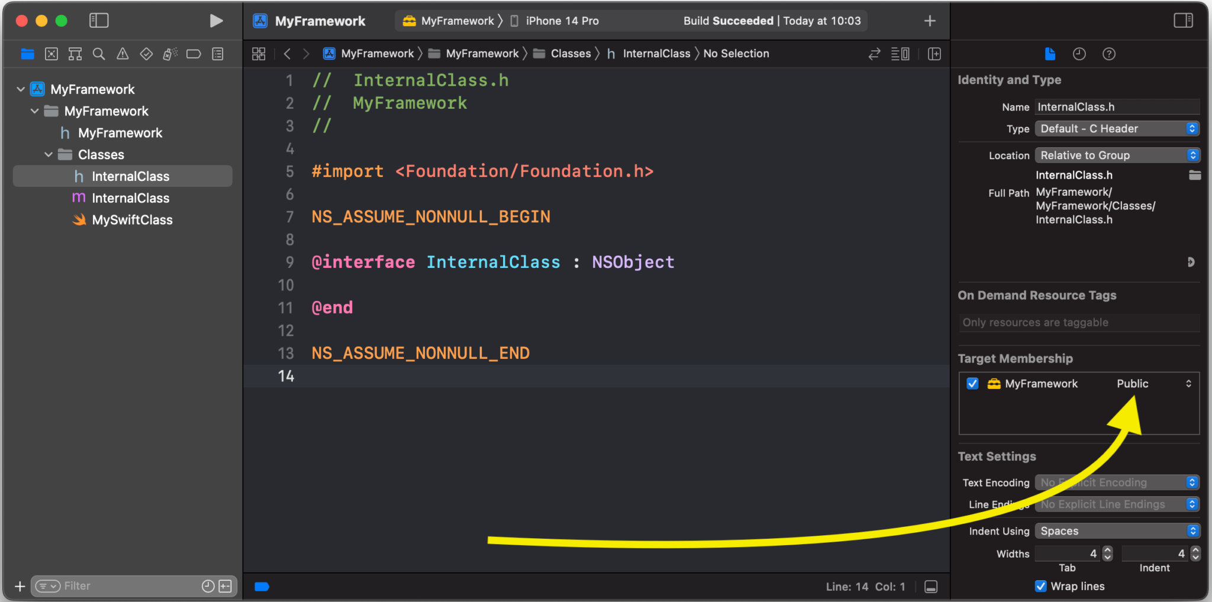
Task: Add an editor with the split editor icon
Action: 935,54
